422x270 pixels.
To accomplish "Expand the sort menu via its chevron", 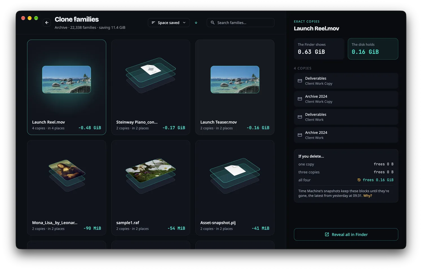I will (x=184, y=23).
